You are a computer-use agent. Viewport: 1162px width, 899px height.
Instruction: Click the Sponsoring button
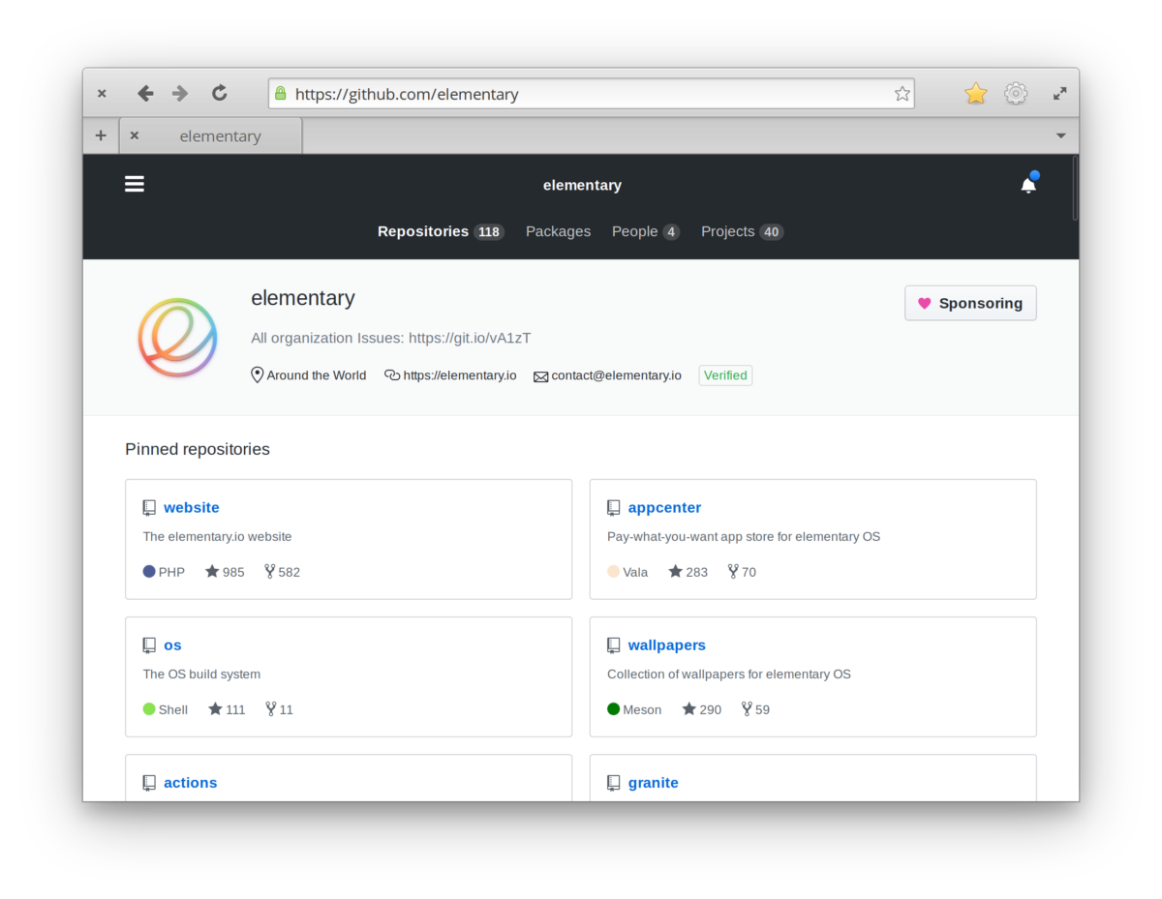tap(970, 303)
